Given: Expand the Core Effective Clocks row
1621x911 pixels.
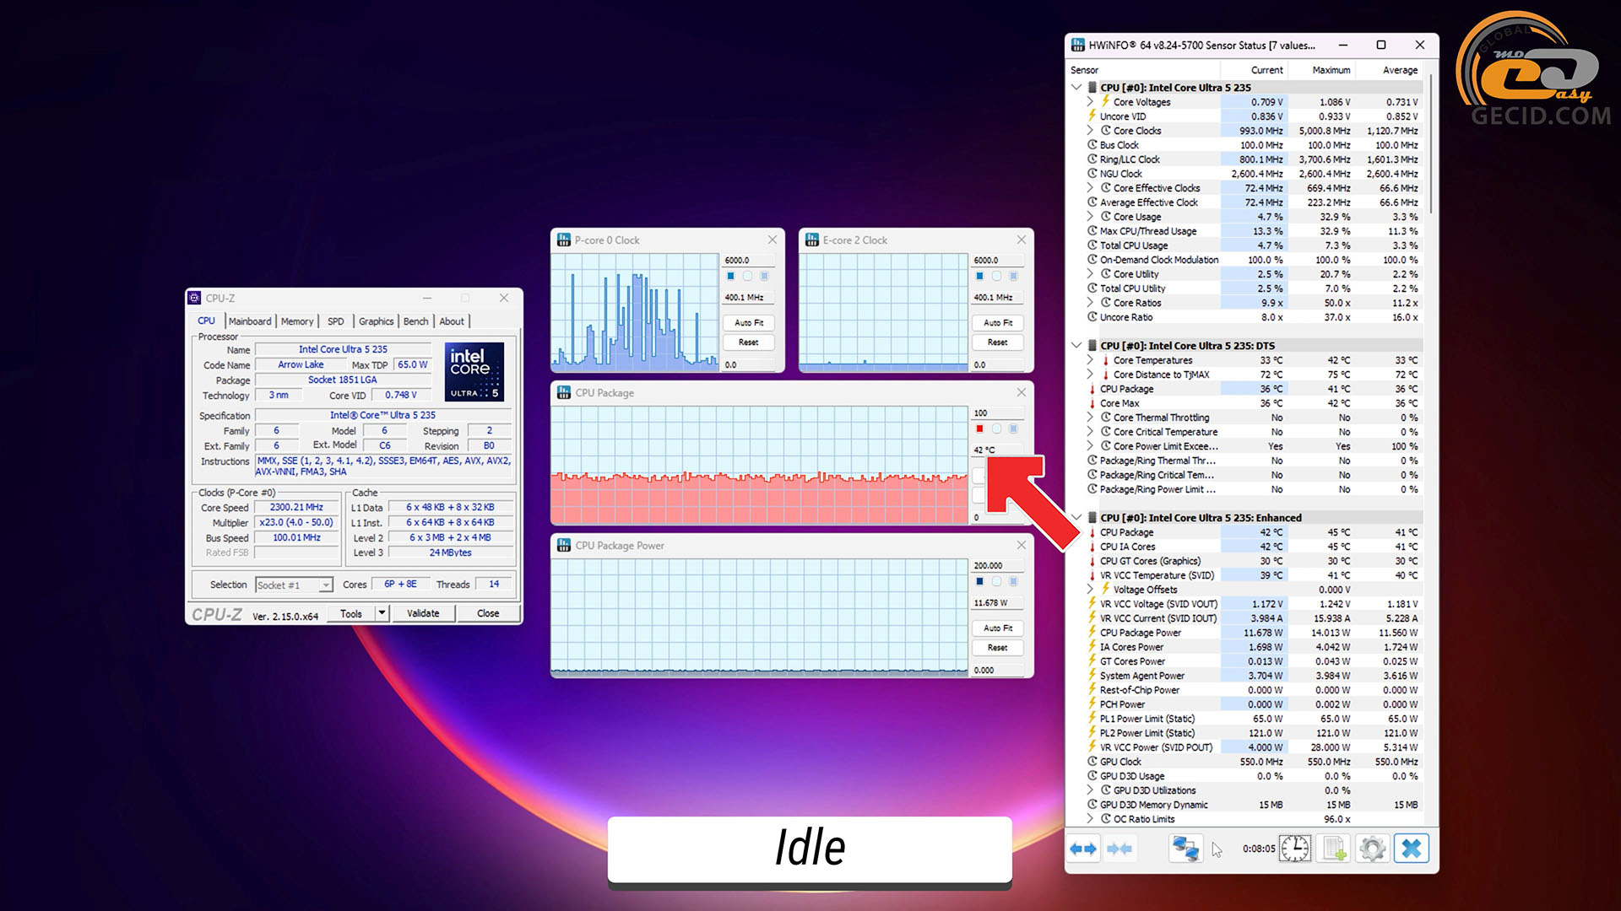Looking at the screenshot, I should tap(1090, 188).
